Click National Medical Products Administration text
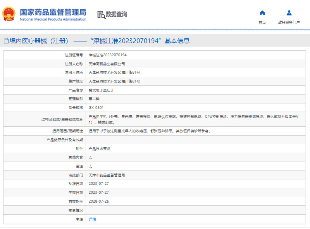 coord(53,19)
